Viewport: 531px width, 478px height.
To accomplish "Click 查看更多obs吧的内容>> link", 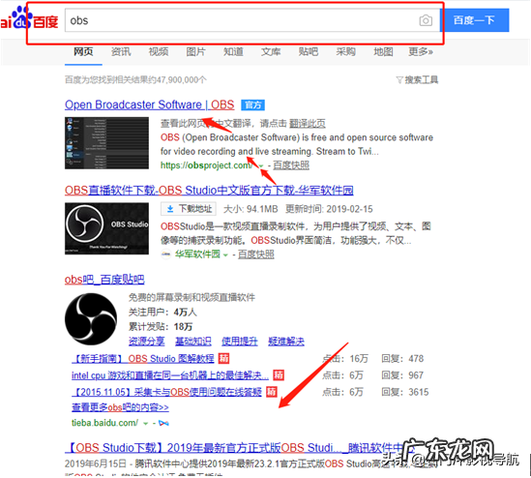I will pos(120,407).
